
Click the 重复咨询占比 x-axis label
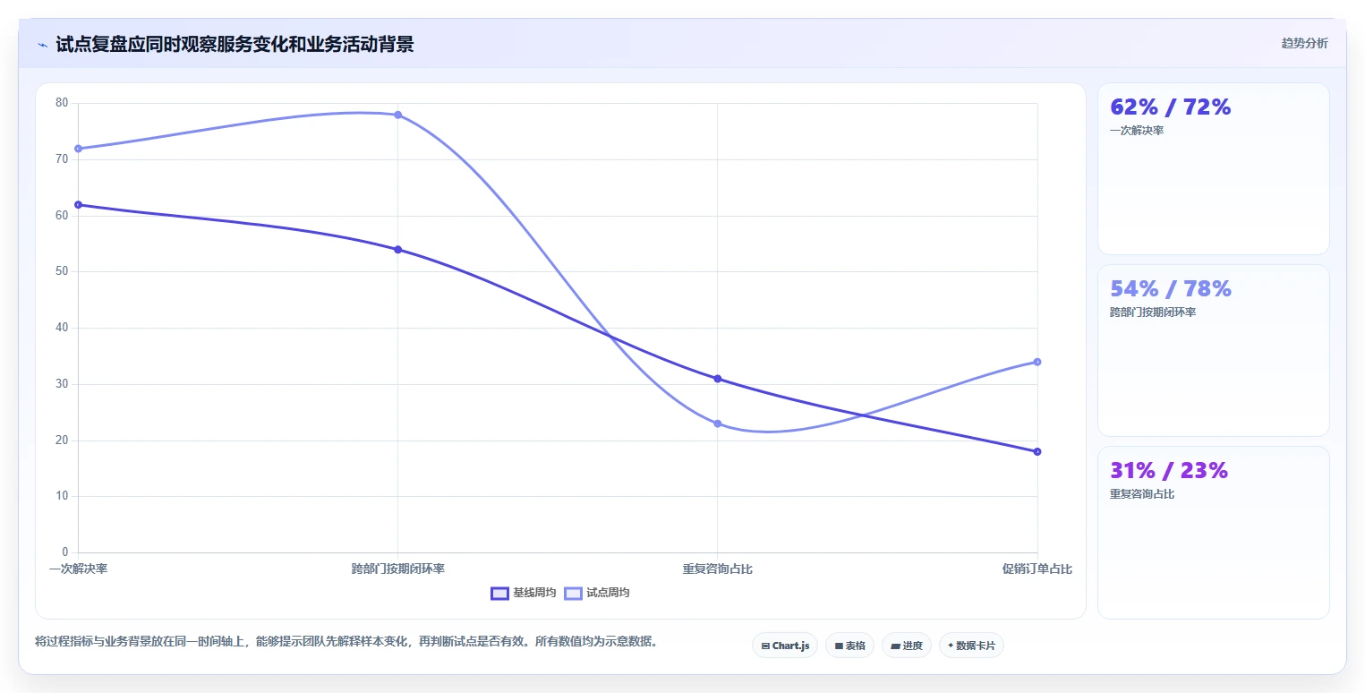[x=718, y=569]
